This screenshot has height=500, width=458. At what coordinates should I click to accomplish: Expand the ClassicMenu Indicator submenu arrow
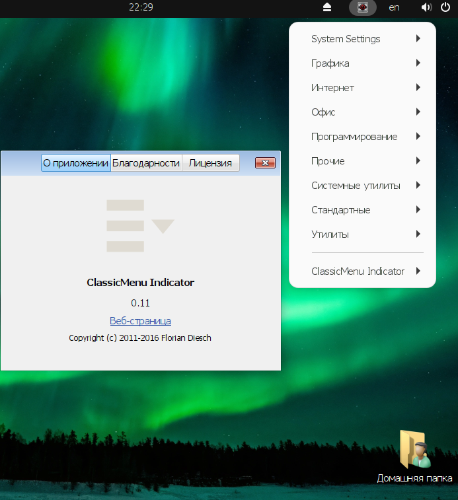(x=418, y=271)
